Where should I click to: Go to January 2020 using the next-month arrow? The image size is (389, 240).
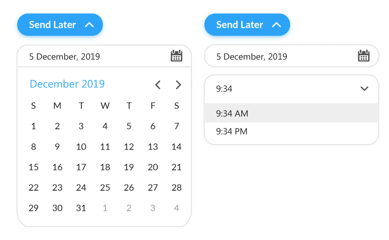pos(178,85)
